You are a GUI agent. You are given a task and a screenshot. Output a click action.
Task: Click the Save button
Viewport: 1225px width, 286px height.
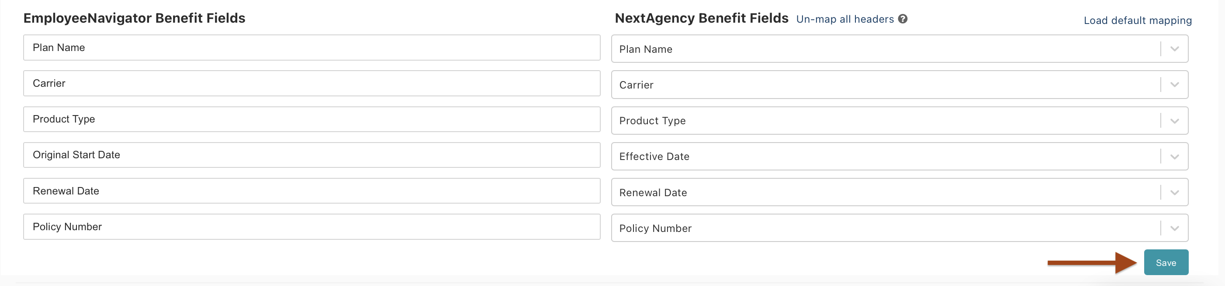click(1166, 262)
